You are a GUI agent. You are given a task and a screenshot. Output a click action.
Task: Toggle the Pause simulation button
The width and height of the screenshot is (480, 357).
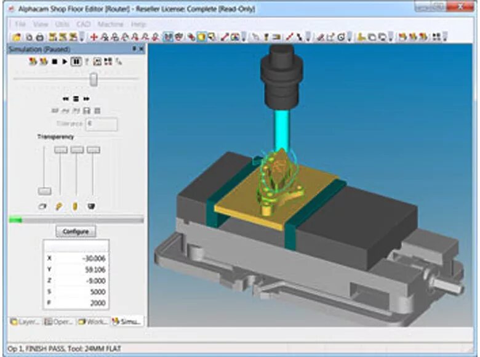pos(76,62)
